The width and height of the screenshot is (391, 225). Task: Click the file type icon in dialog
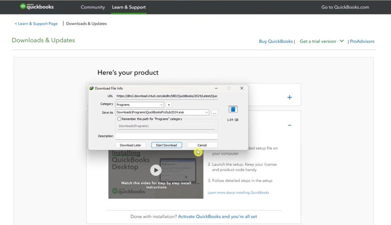pyautogui.click(x=233, y=109)
